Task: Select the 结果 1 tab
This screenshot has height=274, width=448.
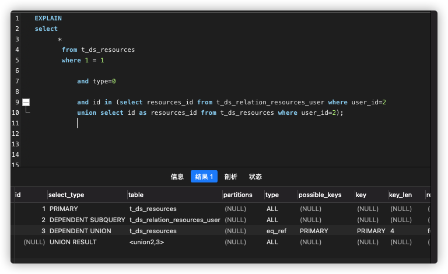Action: [x=204, y=177]
